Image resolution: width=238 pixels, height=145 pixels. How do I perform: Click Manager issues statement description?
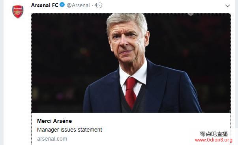coord(69,130)
